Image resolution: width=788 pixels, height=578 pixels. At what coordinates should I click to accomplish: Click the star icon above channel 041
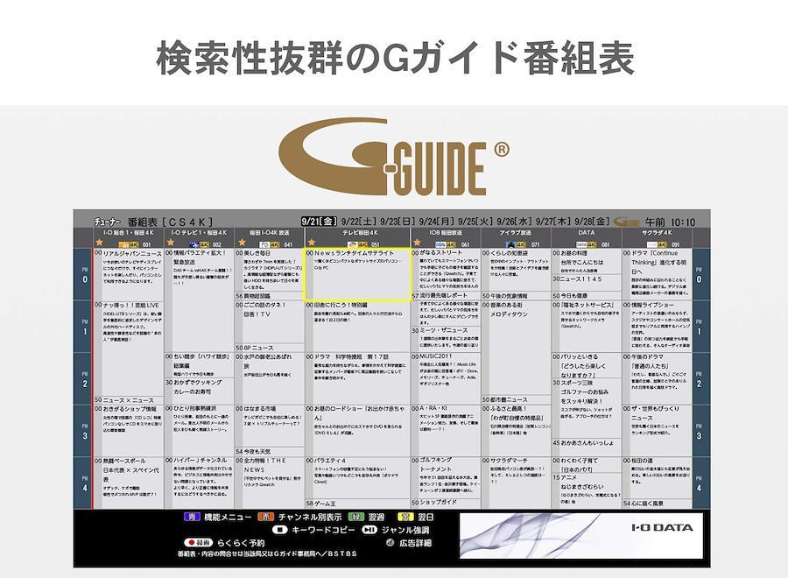pos(242,243)
